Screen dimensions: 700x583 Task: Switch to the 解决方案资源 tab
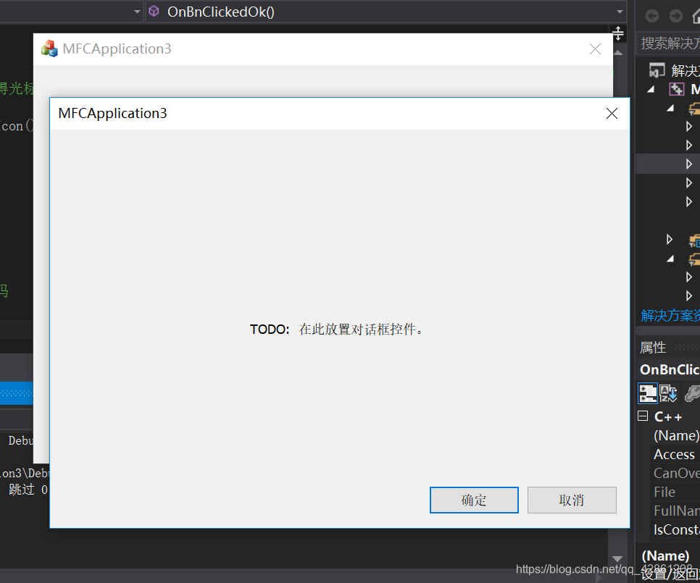(670, 315)
